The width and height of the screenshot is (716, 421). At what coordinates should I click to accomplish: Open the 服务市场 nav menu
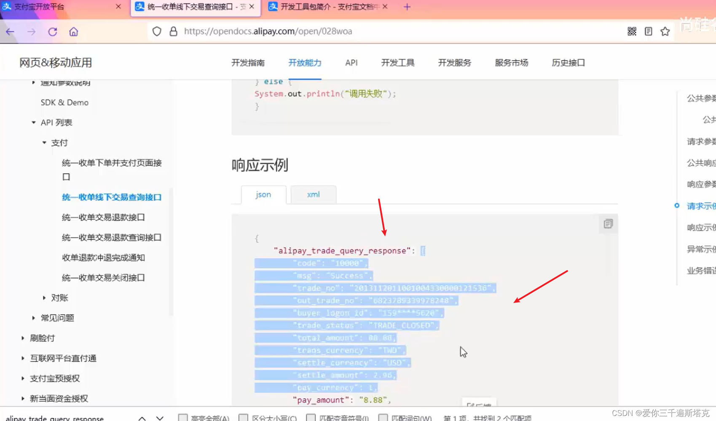512,63
